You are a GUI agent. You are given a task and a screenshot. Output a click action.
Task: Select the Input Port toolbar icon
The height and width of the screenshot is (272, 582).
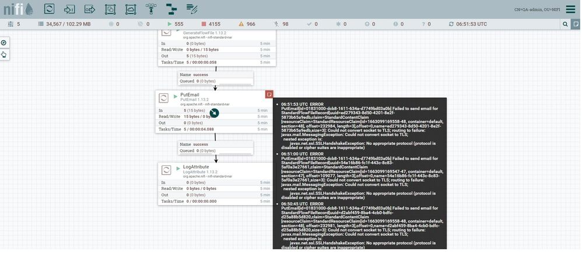pyautogui.click(x=69, y=9)
